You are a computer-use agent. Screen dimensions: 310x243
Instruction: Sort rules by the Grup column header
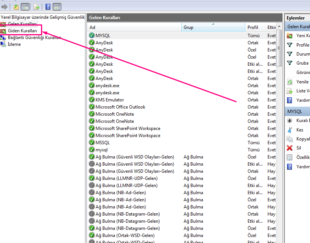pos(213,27)
